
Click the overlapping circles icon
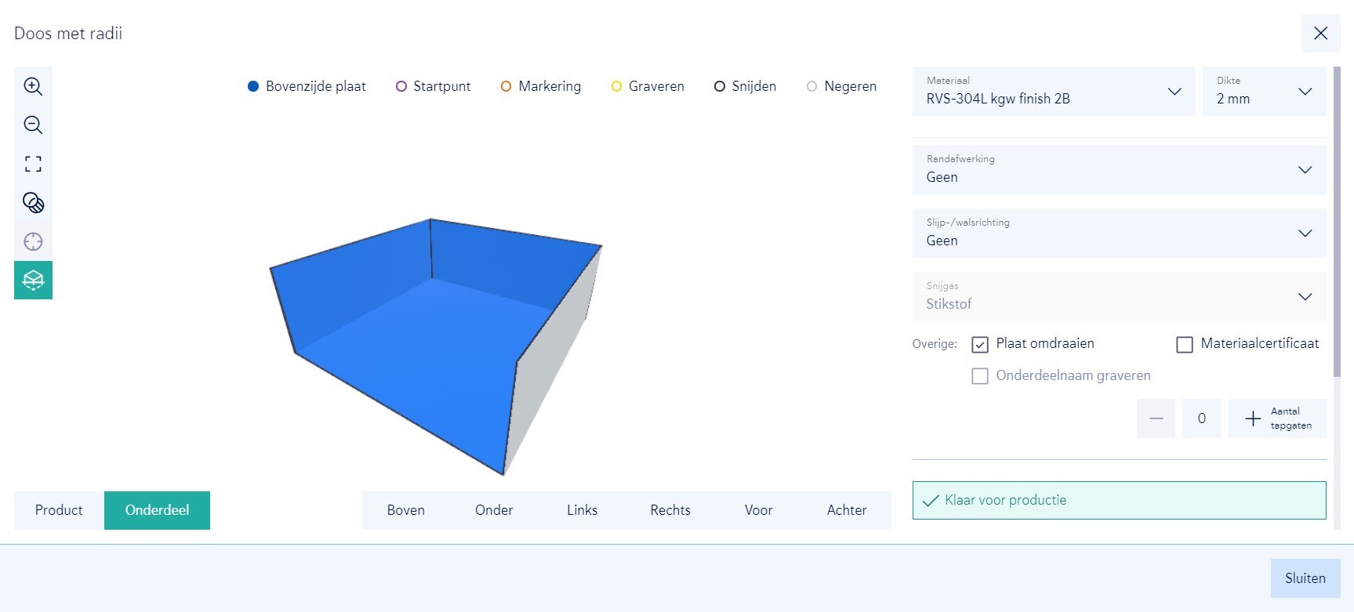(x=33, y=203)
